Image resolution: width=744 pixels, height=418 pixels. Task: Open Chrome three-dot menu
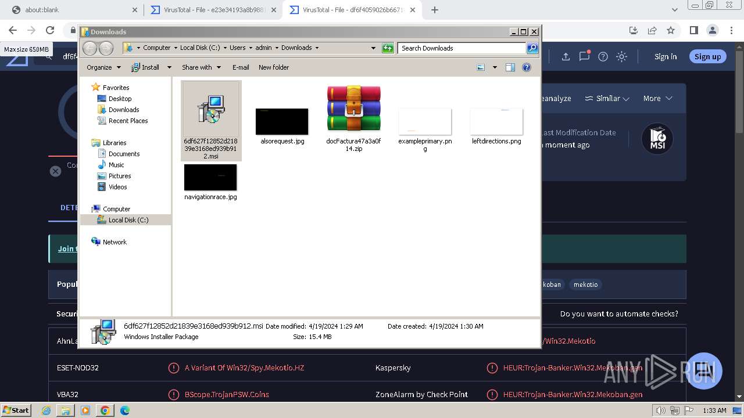coord(731,30)
